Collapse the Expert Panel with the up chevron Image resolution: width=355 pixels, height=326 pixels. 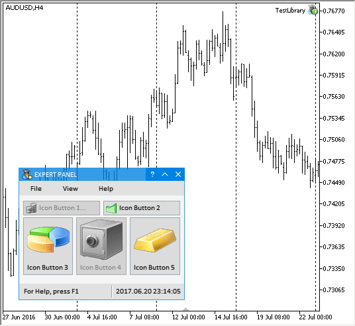[165, 174]
